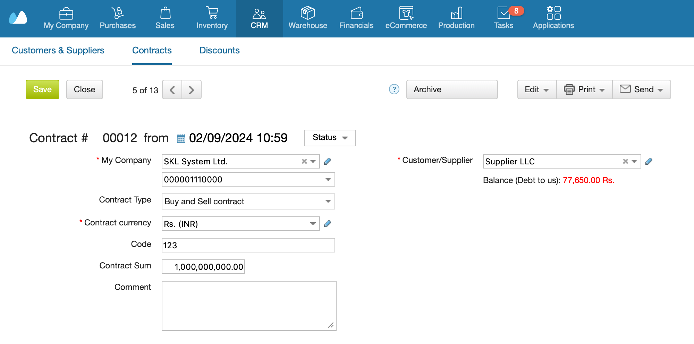Edit My Company using the pencil icon
Screen dimensions: 694x344
(327, 161)
